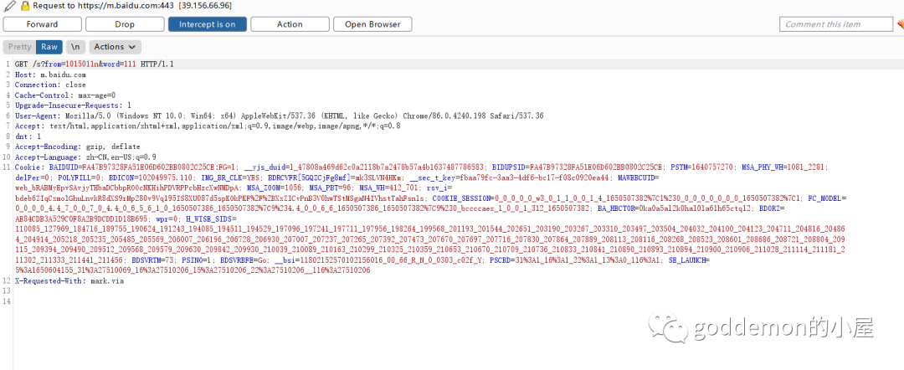Click the COOKIE_SESSION cookie name
904x370 pixels.
(x=461, y=199)
